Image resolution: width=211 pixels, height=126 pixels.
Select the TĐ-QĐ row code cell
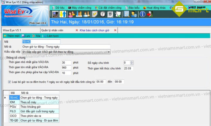[x=15, y=120]
